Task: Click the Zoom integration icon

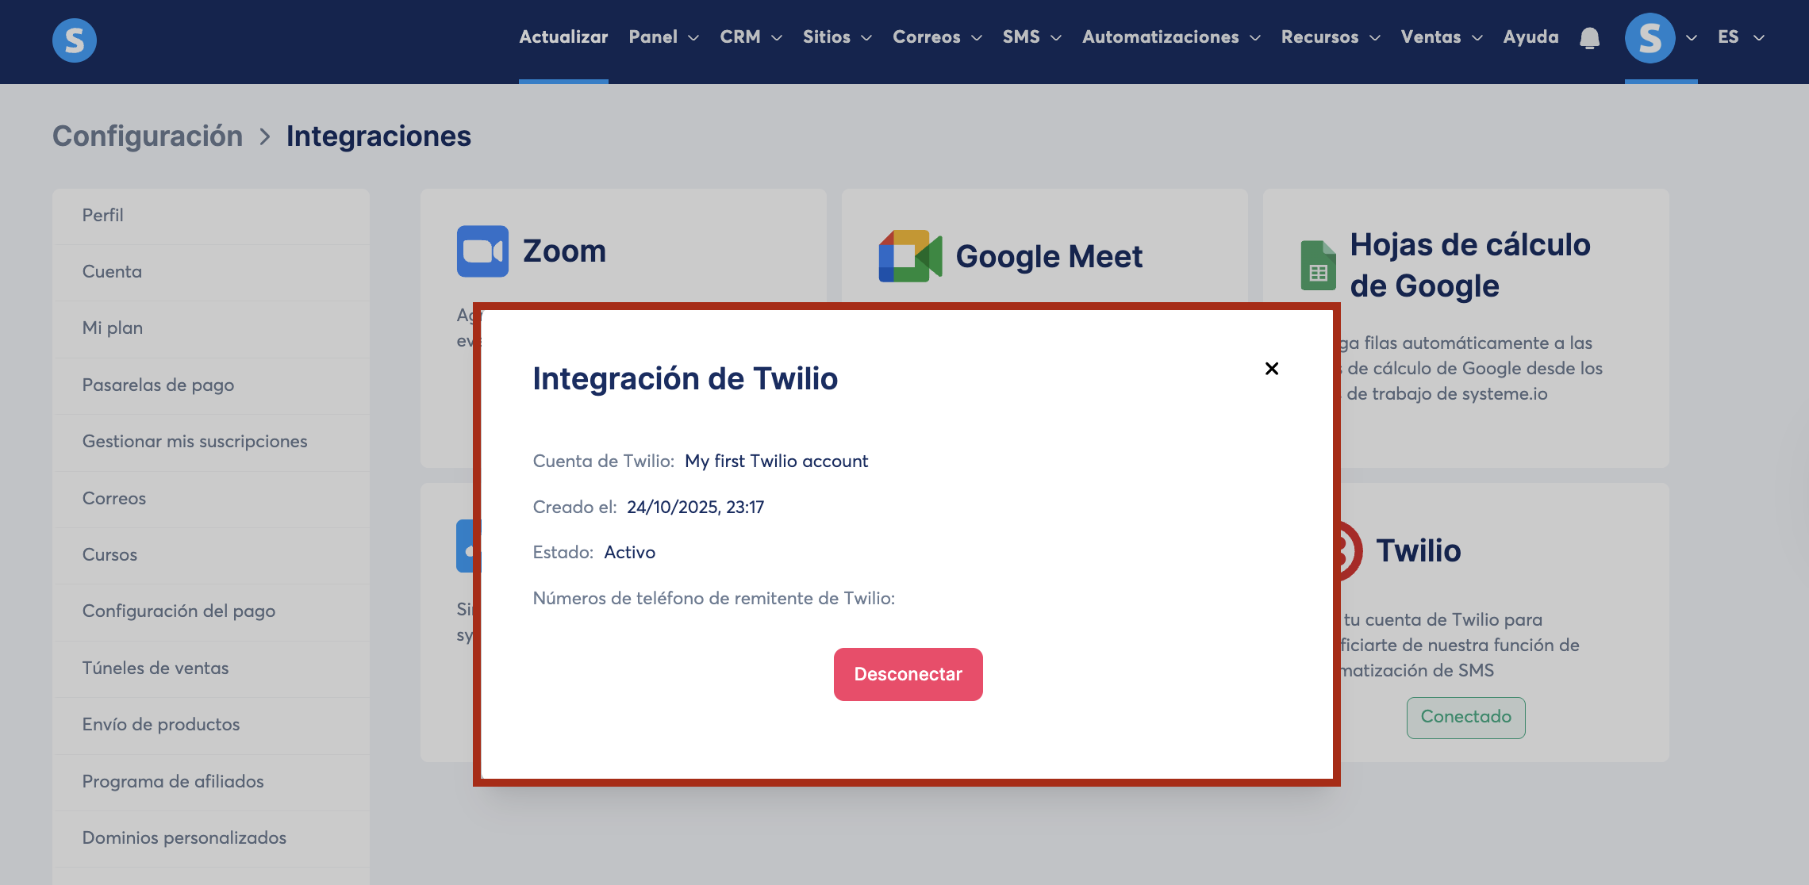Action: tap(482, 251)
